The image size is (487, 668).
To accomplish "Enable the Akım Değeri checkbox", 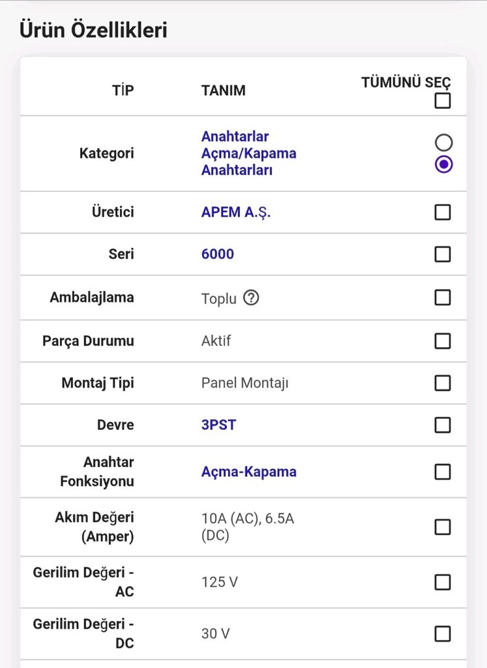I will tap(443, 527).
